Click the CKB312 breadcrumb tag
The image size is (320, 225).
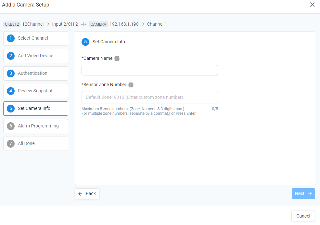pos(12,24)
